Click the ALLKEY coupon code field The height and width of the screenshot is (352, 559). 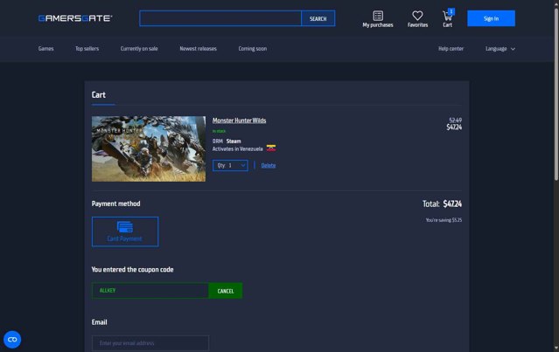coord(150,291)
